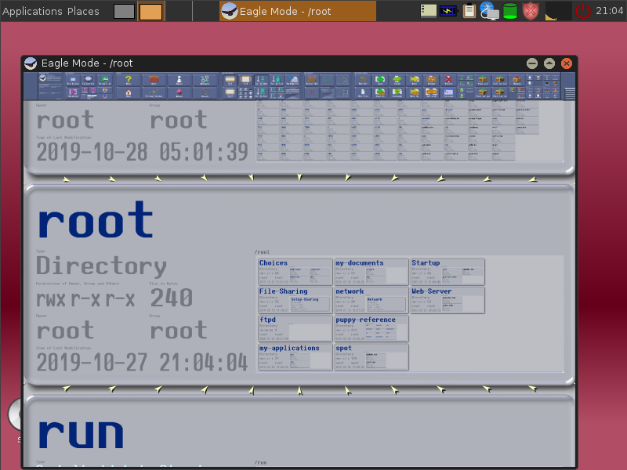Open the Mines gem bookmark
The image size is (627, 470).
tap(179, 92)
